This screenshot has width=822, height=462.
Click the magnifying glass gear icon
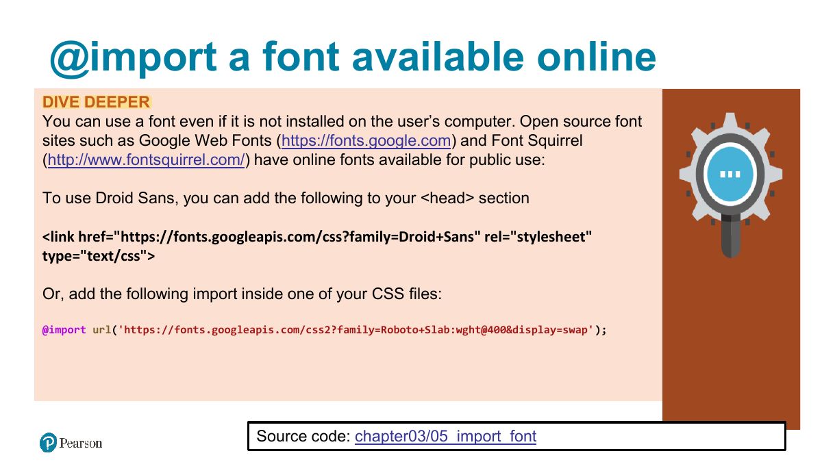(730, 185)
